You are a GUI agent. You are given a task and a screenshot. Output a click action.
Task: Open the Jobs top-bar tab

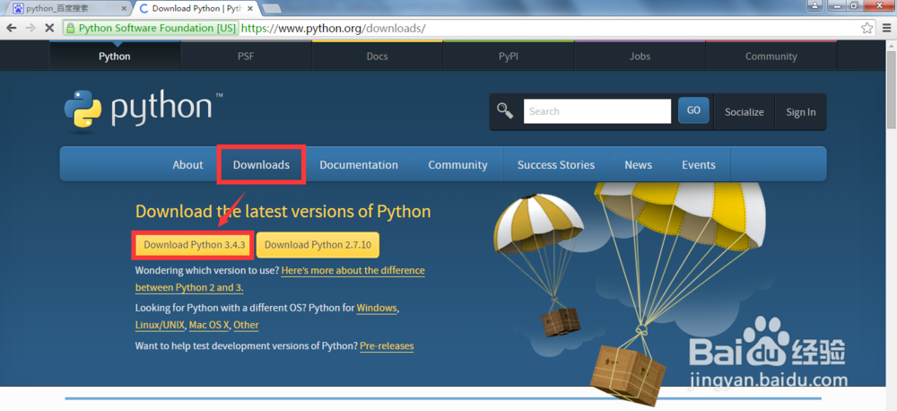[x=640, y=57]
